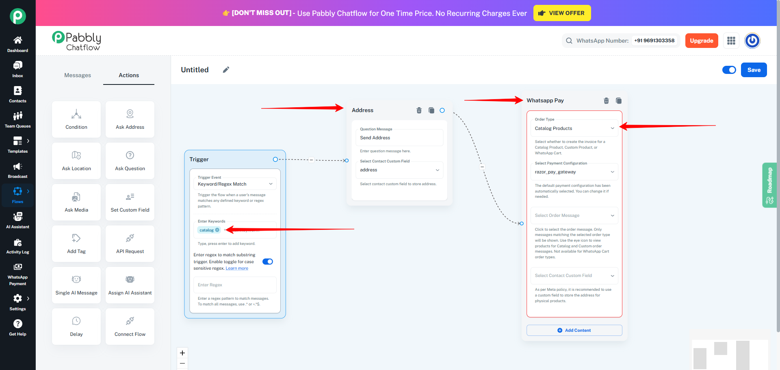Toggle the flow active switch
Viewport: 780px width, 370px height.
tap(729, 70)
